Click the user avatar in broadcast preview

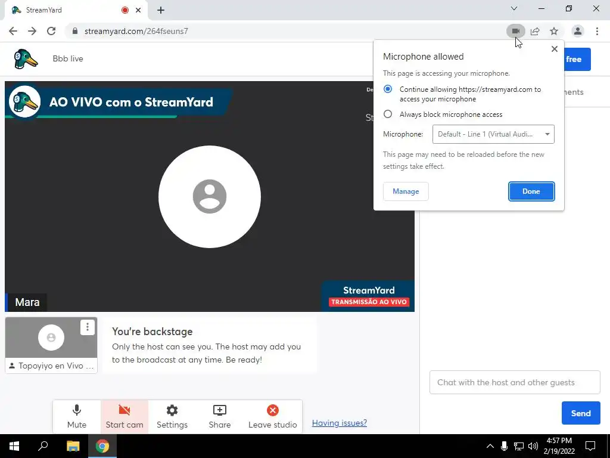[x=210, y=197]
